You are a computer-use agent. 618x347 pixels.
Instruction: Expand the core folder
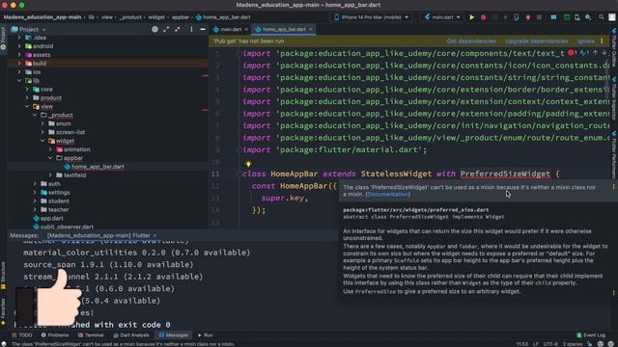pos(27,90)
